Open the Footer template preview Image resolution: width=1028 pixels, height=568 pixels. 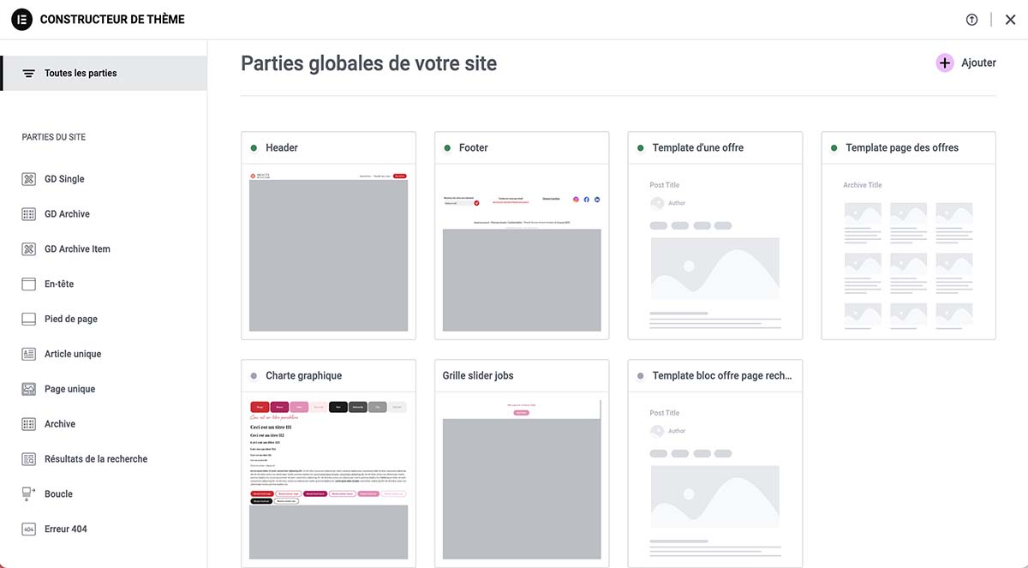(x=522, y=252)
